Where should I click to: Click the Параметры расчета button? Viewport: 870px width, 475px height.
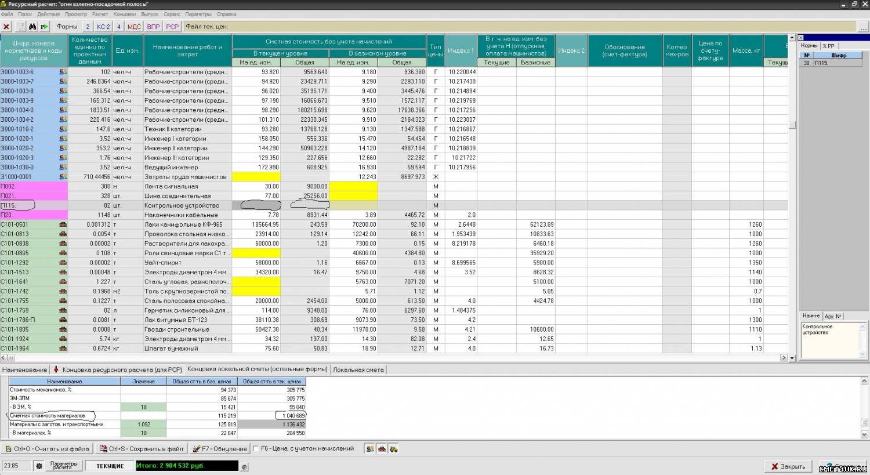(64, 466)
